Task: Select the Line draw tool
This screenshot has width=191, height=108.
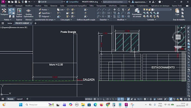Action: tap(98, 10)
